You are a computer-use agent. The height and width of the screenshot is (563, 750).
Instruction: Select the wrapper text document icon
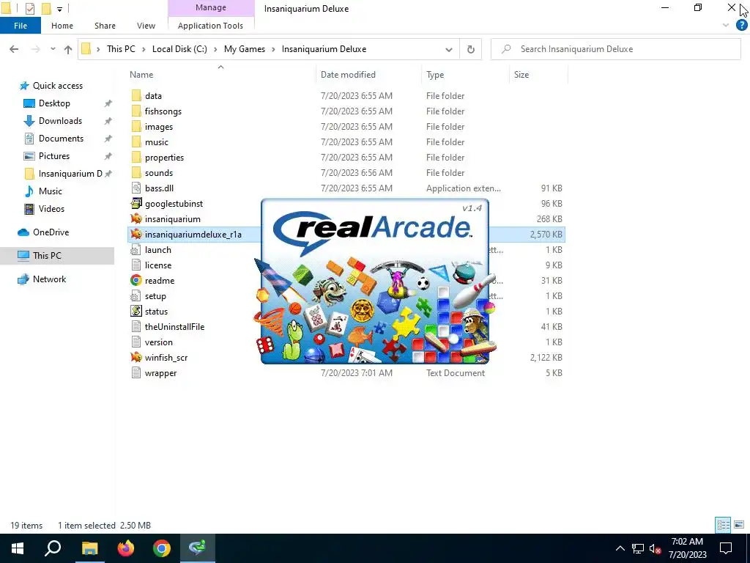136,372
